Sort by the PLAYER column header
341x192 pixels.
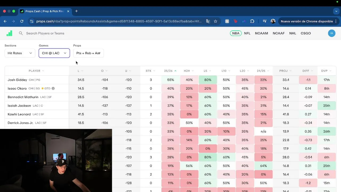coord(36,71)
